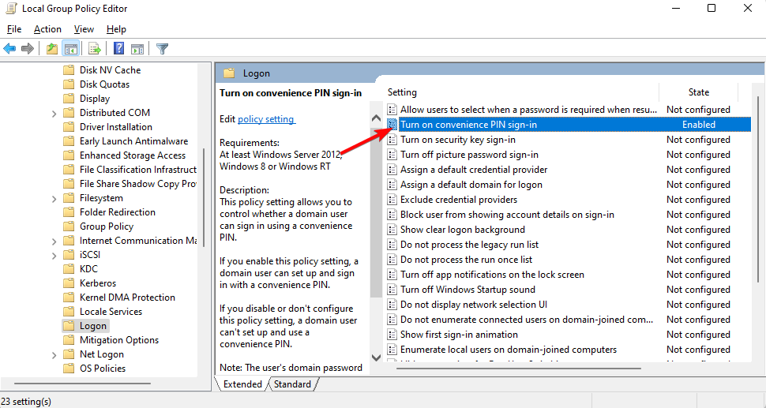Select Assign a default credential provider setting
The image size is (766, 408).
click(473, 170)
